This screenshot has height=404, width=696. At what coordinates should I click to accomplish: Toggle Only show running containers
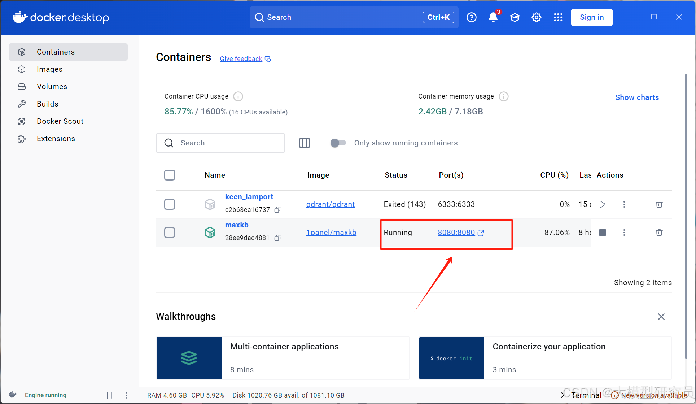pos(338,143)
